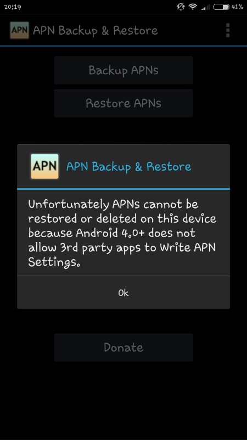Choose the Restore APNs button
This screenshot has width=247, height=440.
click(123, 103)
